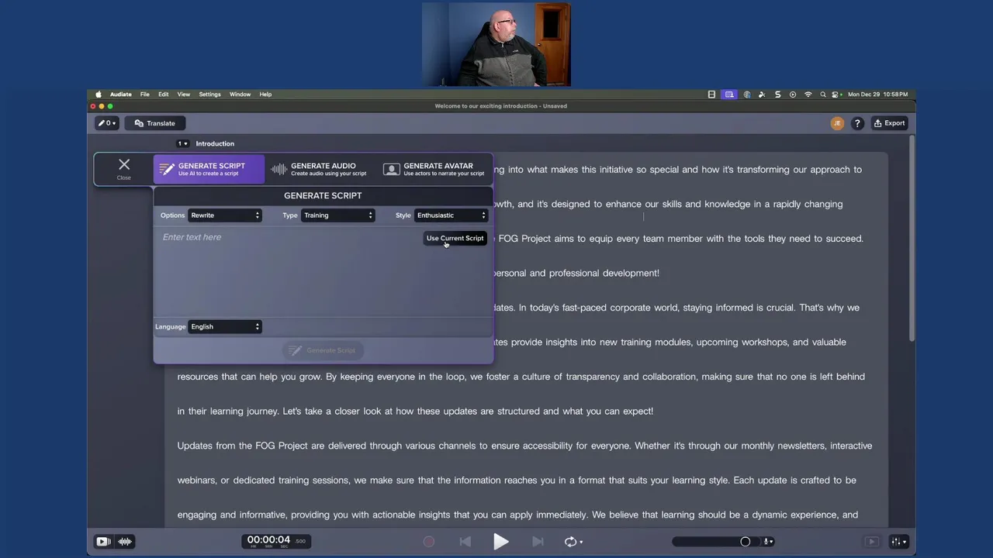Open the Audiate app menu
The image size is (993, 558).
120,95
